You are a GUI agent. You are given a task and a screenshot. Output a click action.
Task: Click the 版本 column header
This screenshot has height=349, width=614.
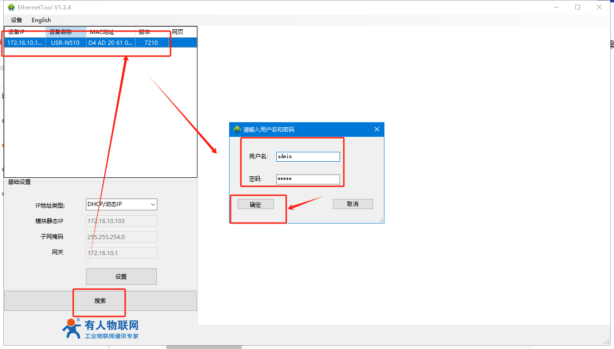point(152,32)
